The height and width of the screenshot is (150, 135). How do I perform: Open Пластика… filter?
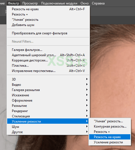coord(48,66)
